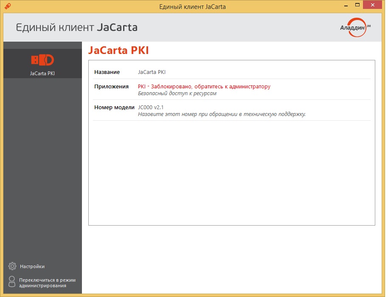Click the Название field label
388x297 pixels.
coord(107,72)
